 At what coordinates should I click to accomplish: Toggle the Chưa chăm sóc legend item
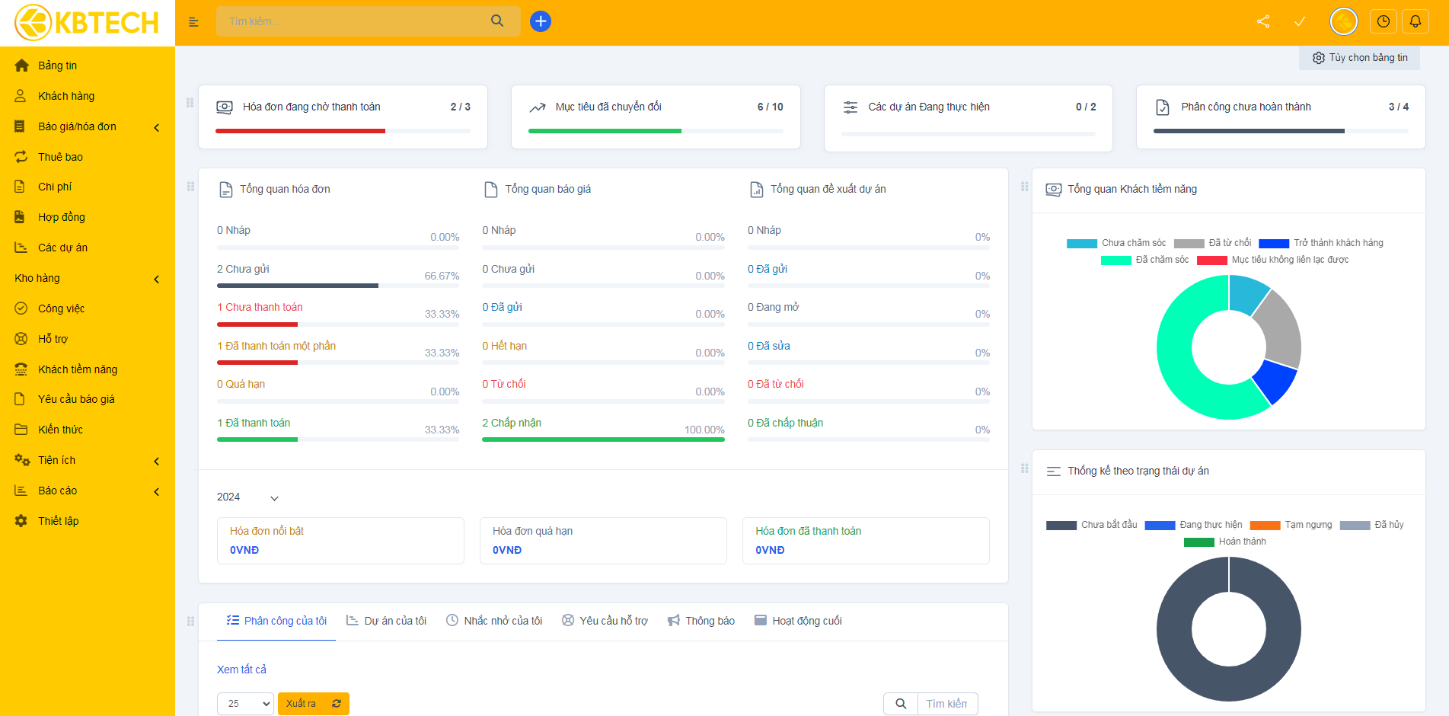(1116, 243)
